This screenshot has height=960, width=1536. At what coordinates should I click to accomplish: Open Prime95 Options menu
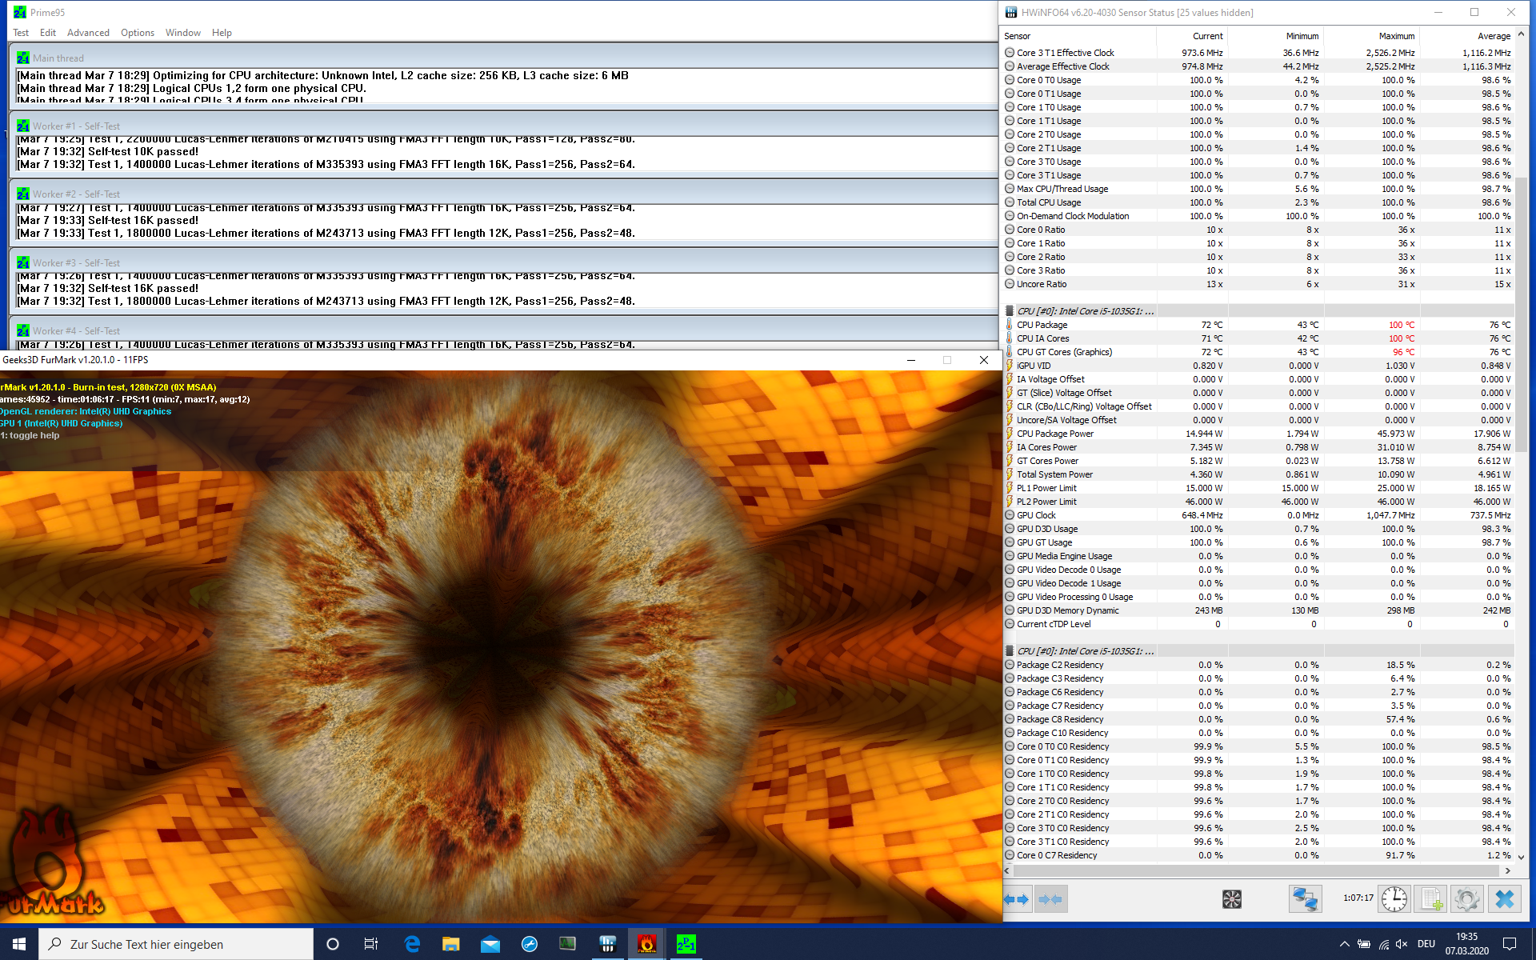tap(137, 33)
